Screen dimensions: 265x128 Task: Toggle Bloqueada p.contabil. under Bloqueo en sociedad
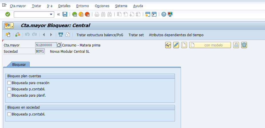tap(9, 114)
